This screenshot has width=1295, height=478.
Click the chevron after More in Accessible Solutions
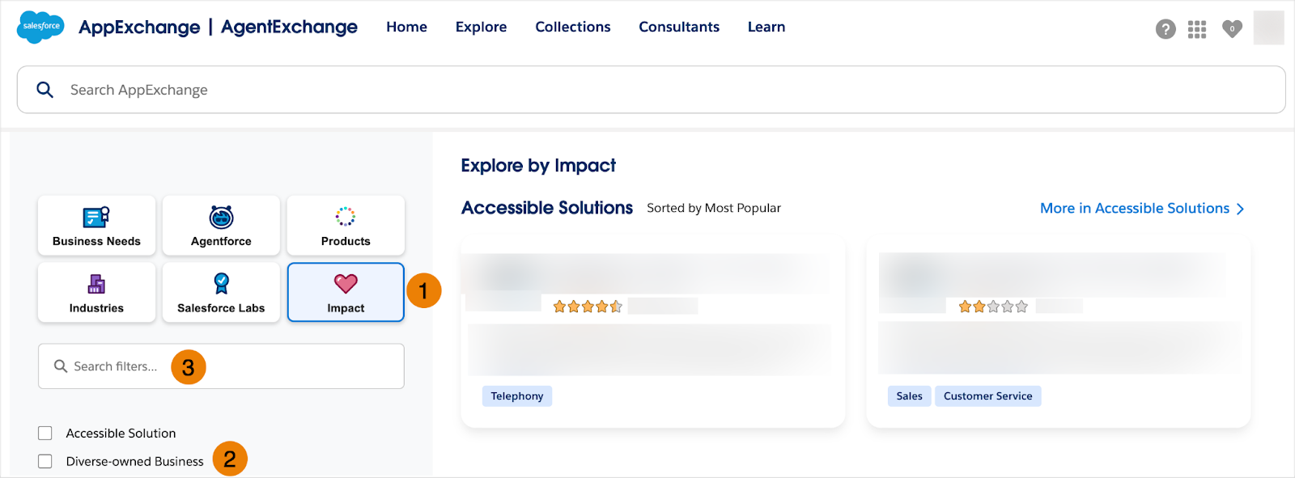1240,209
